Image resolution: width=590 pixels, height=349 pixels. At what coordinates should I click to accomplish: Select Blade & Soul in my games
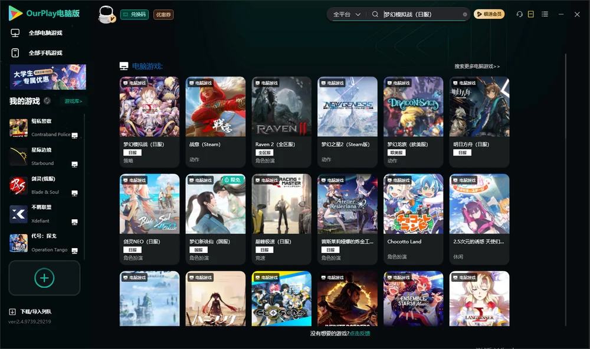tap(43, 185)
